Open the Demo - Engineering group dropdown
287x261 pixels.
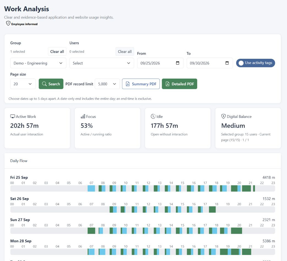38,63
